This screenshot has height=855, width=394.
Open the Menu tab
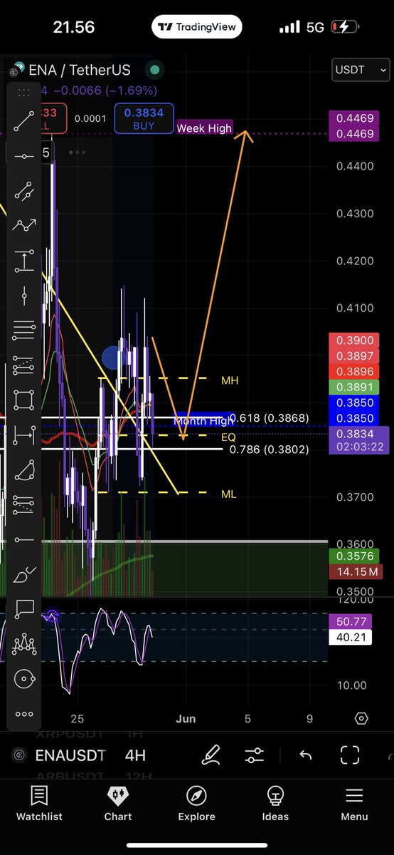pos(353,804)
